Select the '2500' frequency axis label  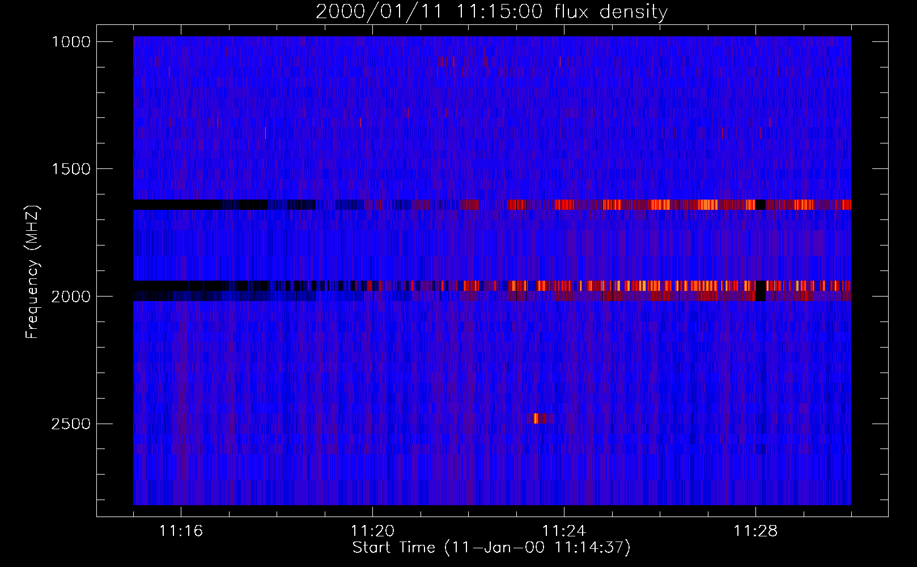71,424
